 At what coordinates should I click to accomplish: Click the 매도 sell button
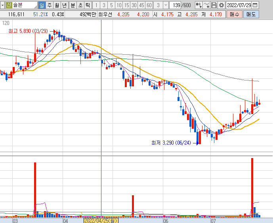coord(251,14)
